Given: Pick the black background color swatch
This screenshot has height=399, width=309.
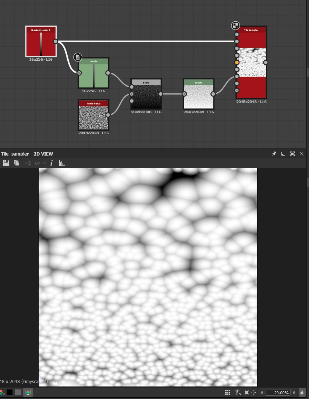Looking at the screenshot, I should coord(10,392).
